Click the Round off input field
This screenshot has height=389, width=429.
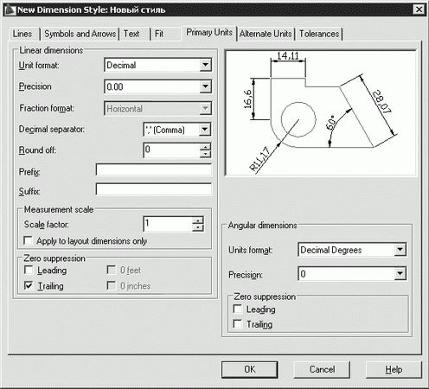[171, 150]
